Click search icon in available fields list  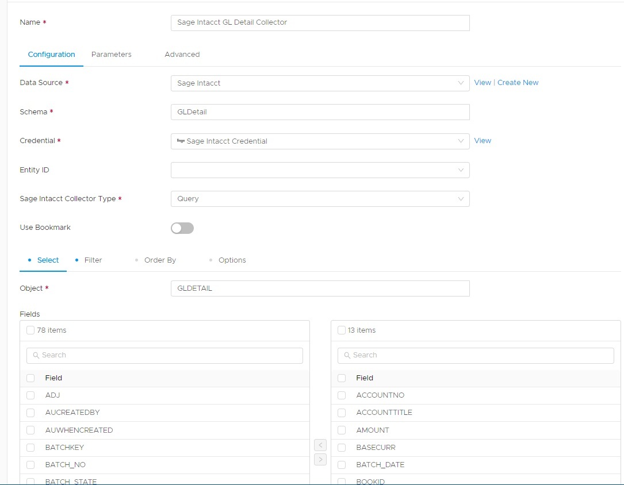click(x=36, y=355)
